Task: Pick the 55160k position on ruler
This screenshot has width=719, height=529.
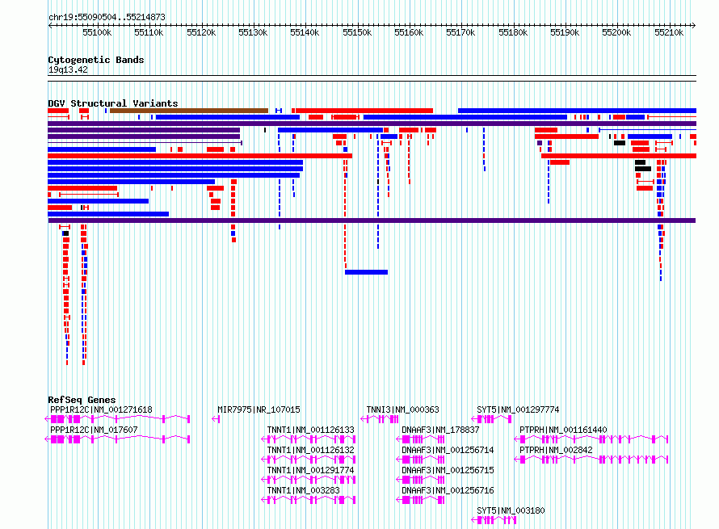Action: pyautogui.click(x=409, y=32)
